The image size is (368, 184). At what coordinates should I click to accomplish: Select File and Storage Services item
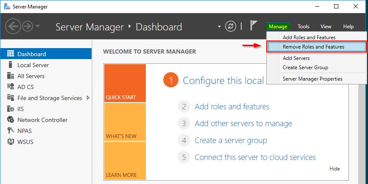(46, 98)
